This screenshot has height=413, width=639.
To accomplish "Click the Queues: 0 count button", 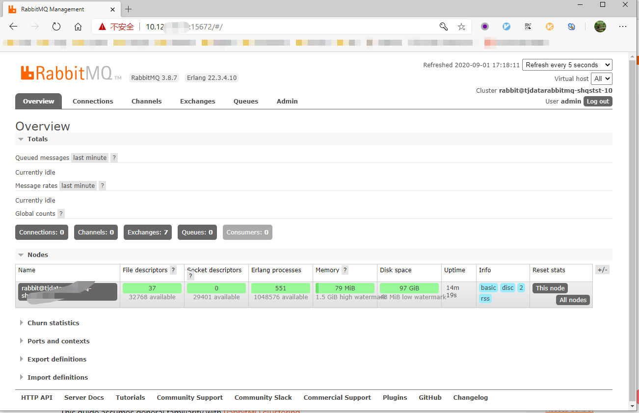I will coord(197,232).
